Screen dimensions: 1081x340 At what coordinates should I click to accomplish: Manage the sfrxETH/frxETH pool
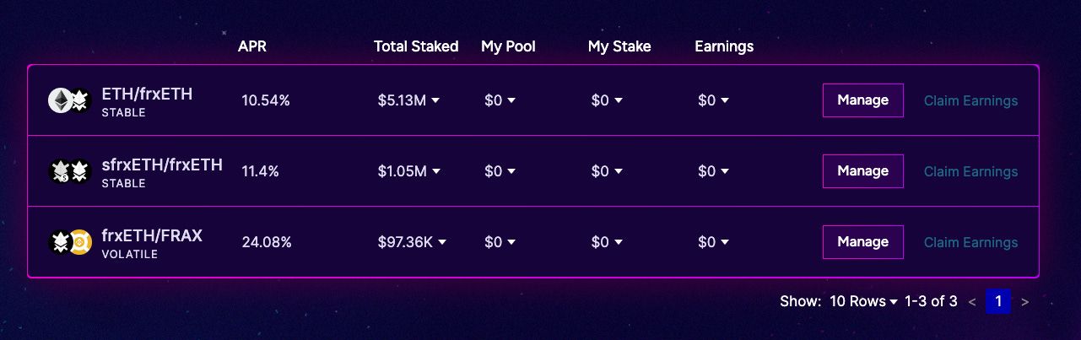pos(862,171)
